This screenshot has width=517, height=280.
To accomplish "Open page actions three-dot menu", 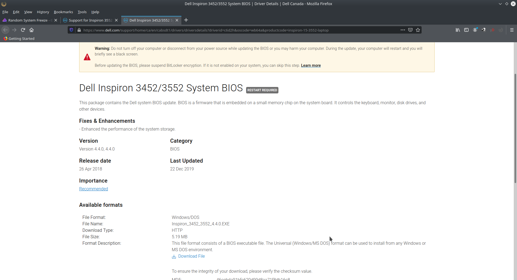I will pos(403,30).
